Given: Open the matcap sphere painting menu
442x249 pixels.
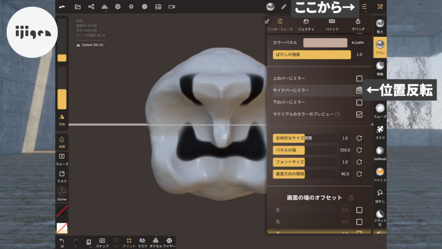Looking at the screenshot, I should pos(270,7).
